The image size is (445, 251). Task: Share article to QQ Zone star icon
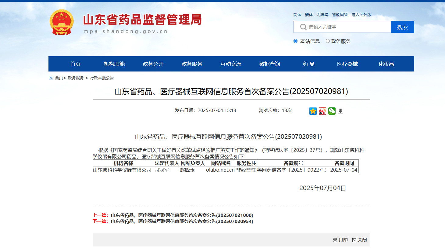coord(313,111)
